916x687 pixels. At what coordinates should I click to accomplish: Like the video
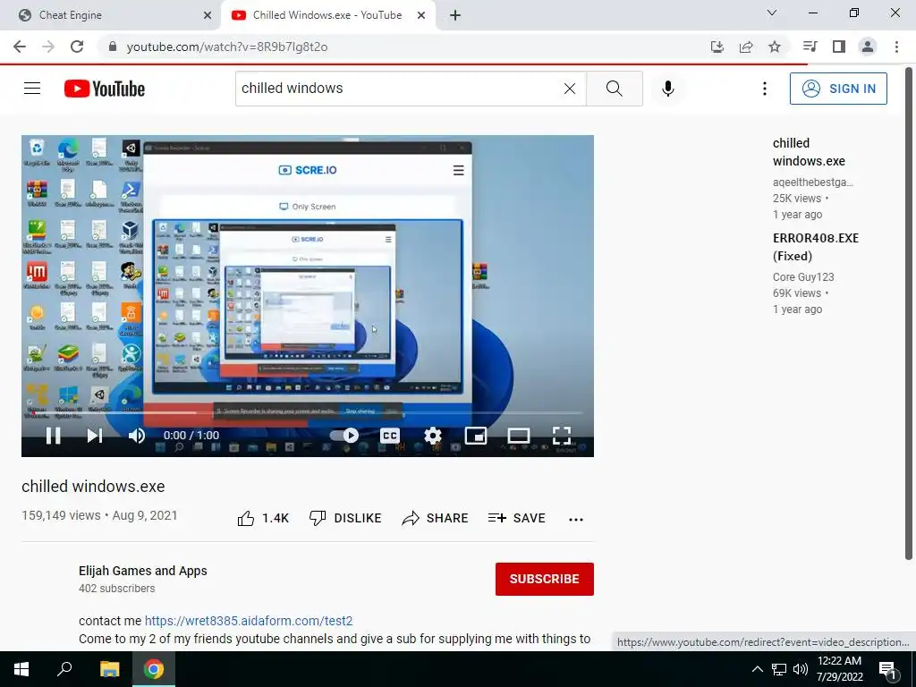point(263,518)
